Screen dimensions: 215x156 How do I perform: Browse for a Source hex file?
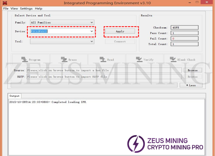[193, 70]
